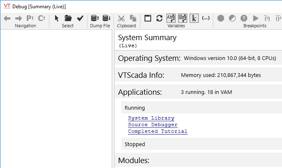Click the play continue icon
This screenshot has height=168, width=282.
[255, 18]
